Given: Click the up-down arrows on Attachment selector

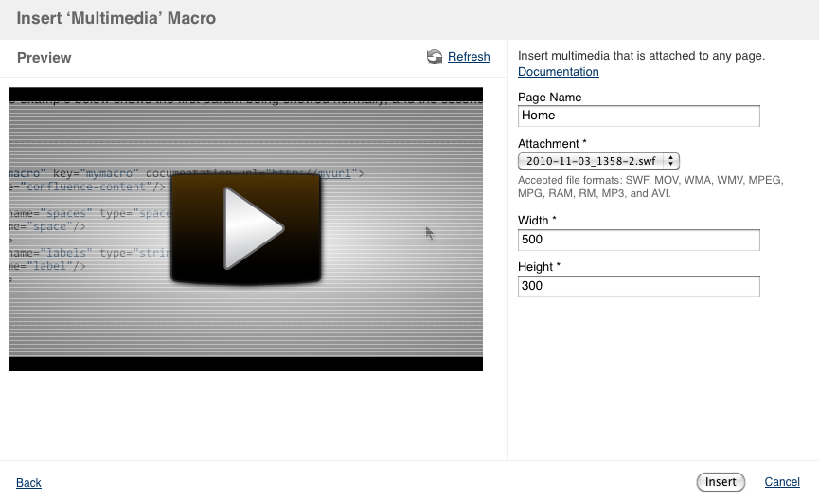Looking at the screenshot, I should coord(671,161).
